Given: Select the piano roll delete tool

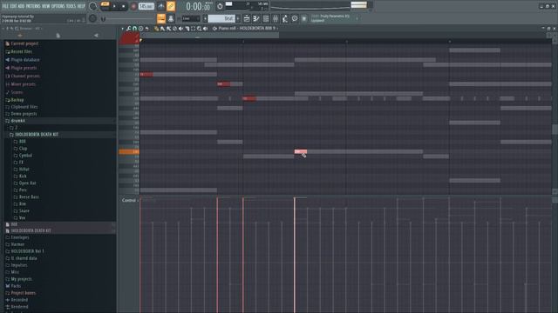Looking at the screenshot, I should [168, 29].
